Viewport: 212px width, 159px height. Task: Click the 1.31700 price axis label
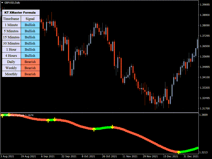point(205,108)
